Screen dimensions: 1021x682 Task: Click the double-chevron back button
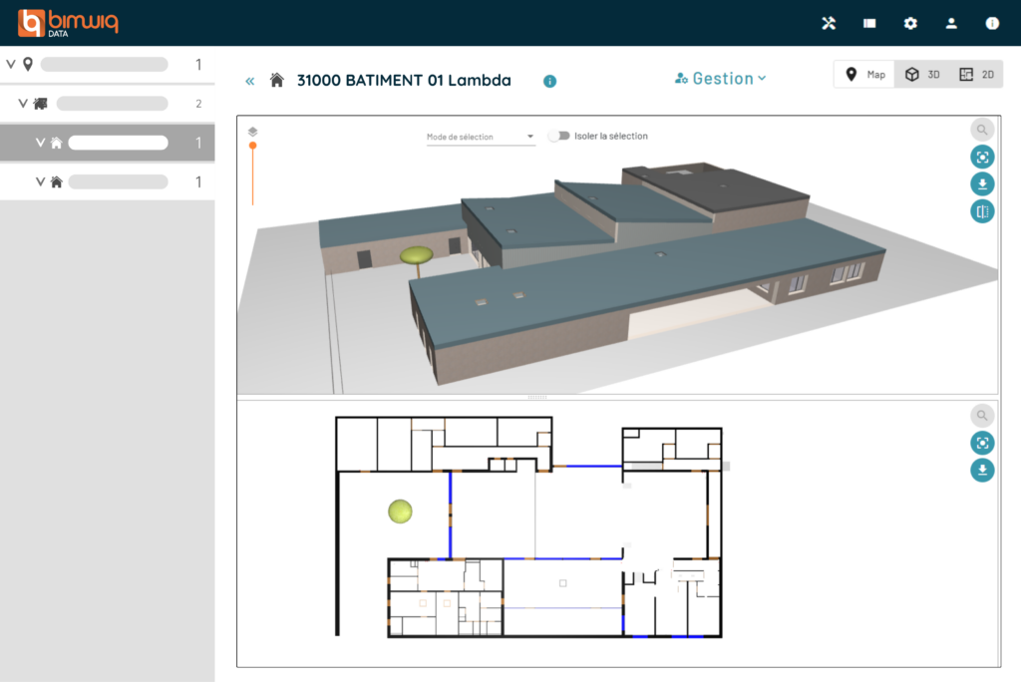coord(250,81)
